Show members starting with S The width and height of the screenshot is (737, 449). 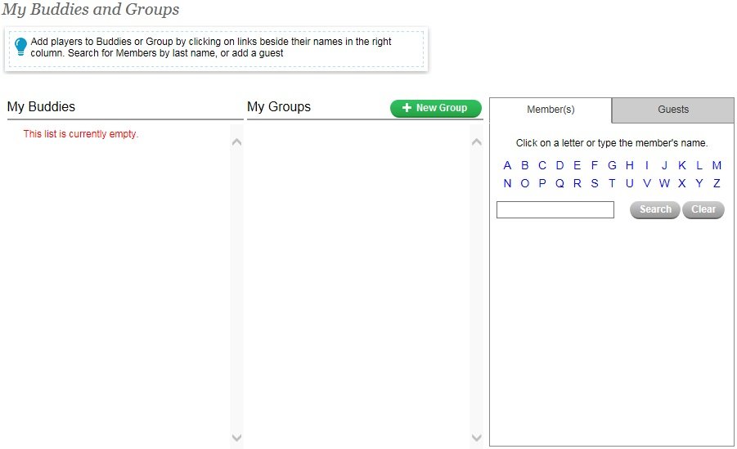pos(595,183)
